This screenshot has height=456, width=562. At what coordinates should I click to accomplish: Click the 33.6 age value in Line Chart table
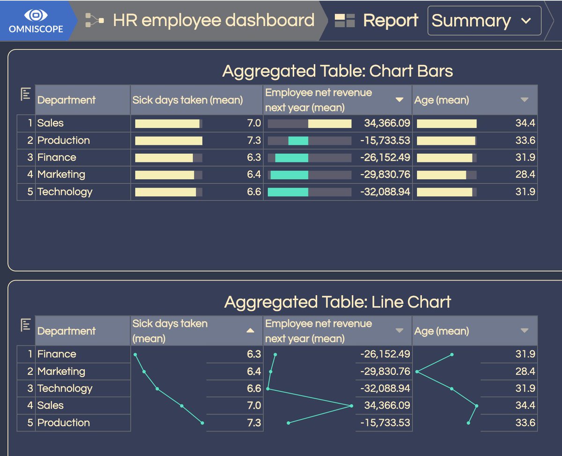click(525, 423)
